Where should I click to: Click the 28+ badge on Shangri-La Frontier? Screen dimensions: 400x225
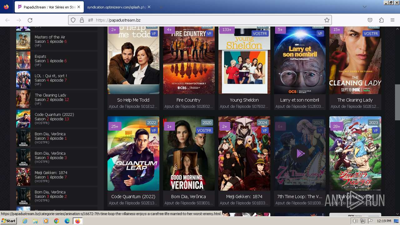point(337,127)
